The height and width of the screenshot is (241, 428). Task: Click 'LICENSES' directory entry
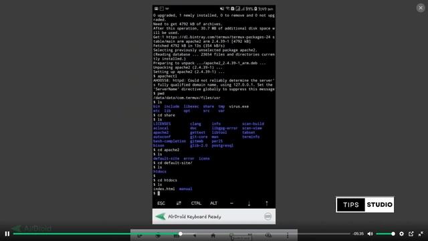[162, 124]
